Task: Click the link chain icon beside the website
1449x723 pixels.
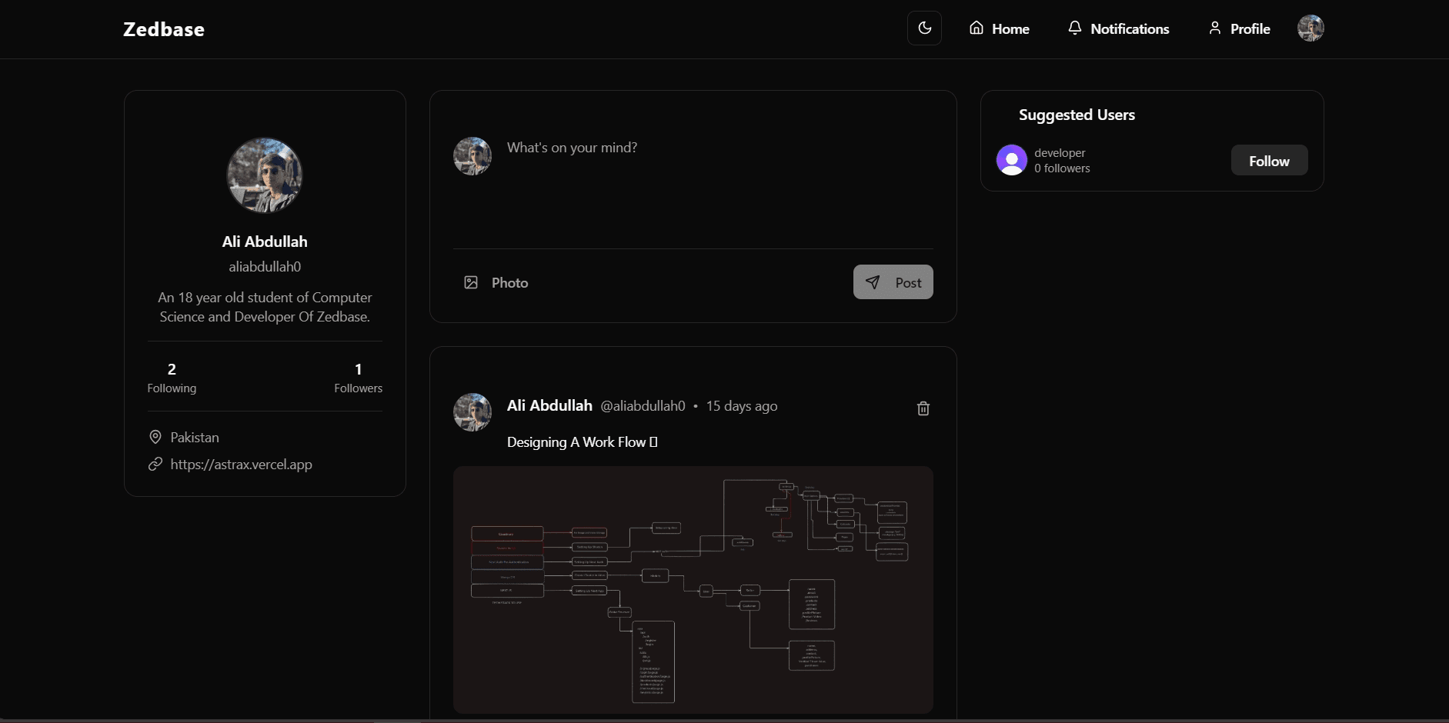Action: pyautogui.click(x=155, y=465)
